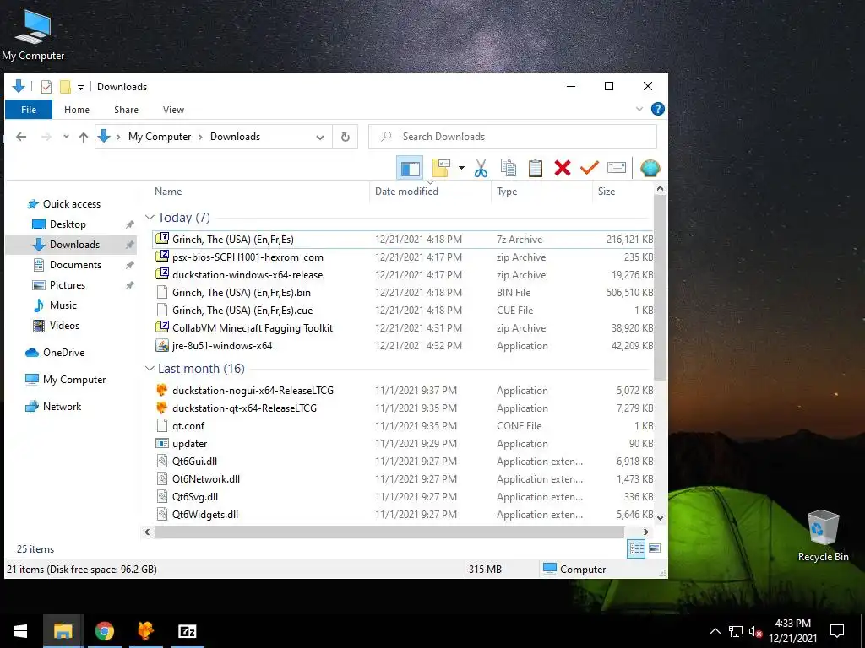The height and width of the screenshot is (648, 865).
Task: Switch to Large icons view button
Action: (x=655, y=548)
